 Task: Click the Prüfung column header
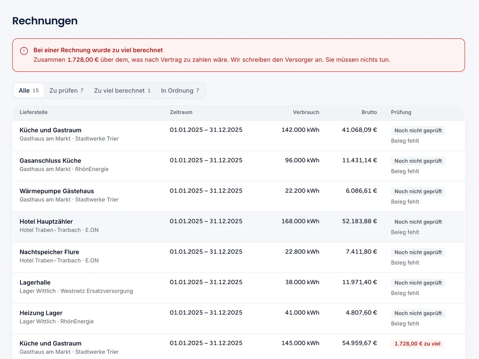401,112
